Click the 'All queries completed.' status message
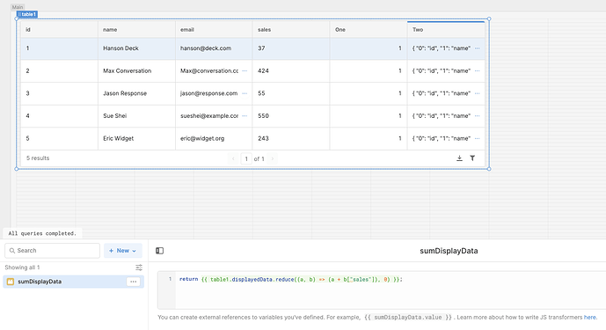The width and height of the screenshot is (606, 330). [42, 233]
